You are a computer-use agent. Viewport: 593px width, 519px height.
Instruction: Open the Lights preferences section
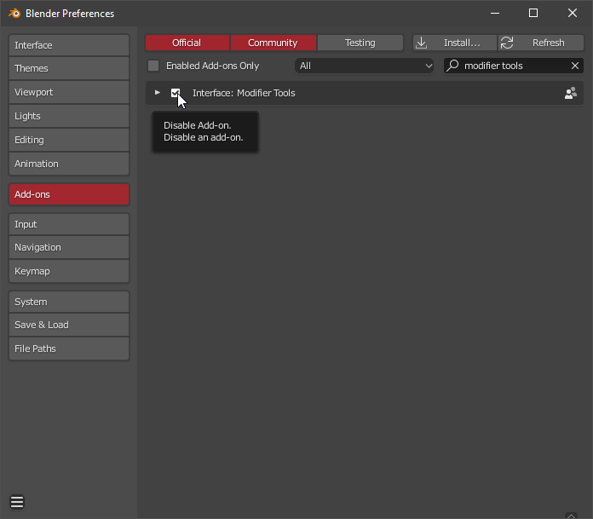coord(69,116)
